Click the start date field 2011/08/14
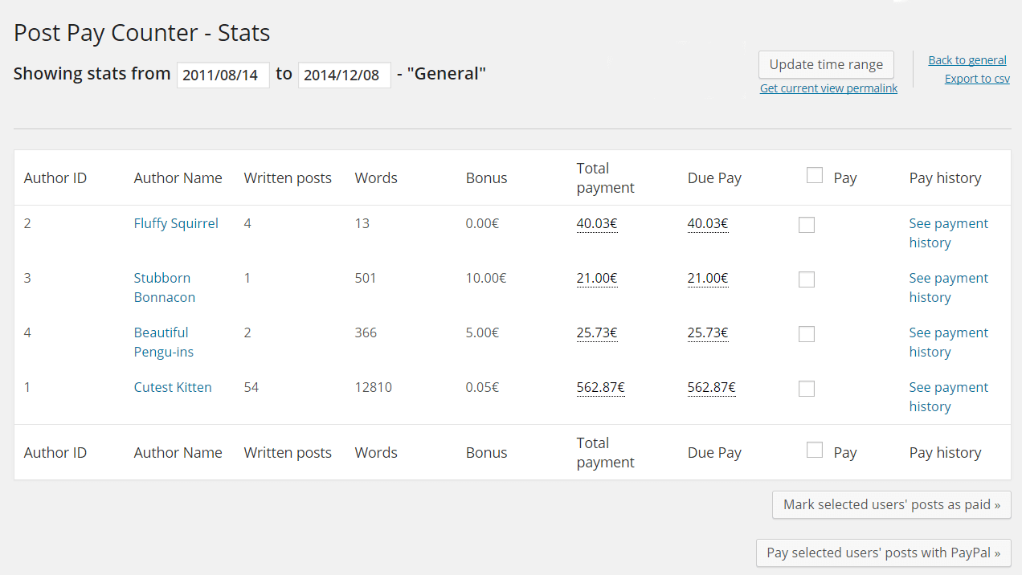 pyautogui.click(x=223, y=75)
